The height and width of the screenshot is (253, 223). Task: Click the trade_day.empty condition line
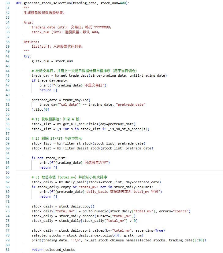(x=50, y=80)
